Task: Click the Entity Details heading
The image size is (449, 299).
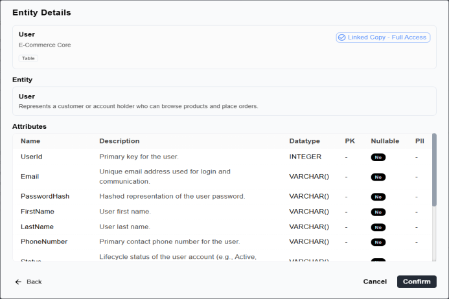Action: [41, 12]
